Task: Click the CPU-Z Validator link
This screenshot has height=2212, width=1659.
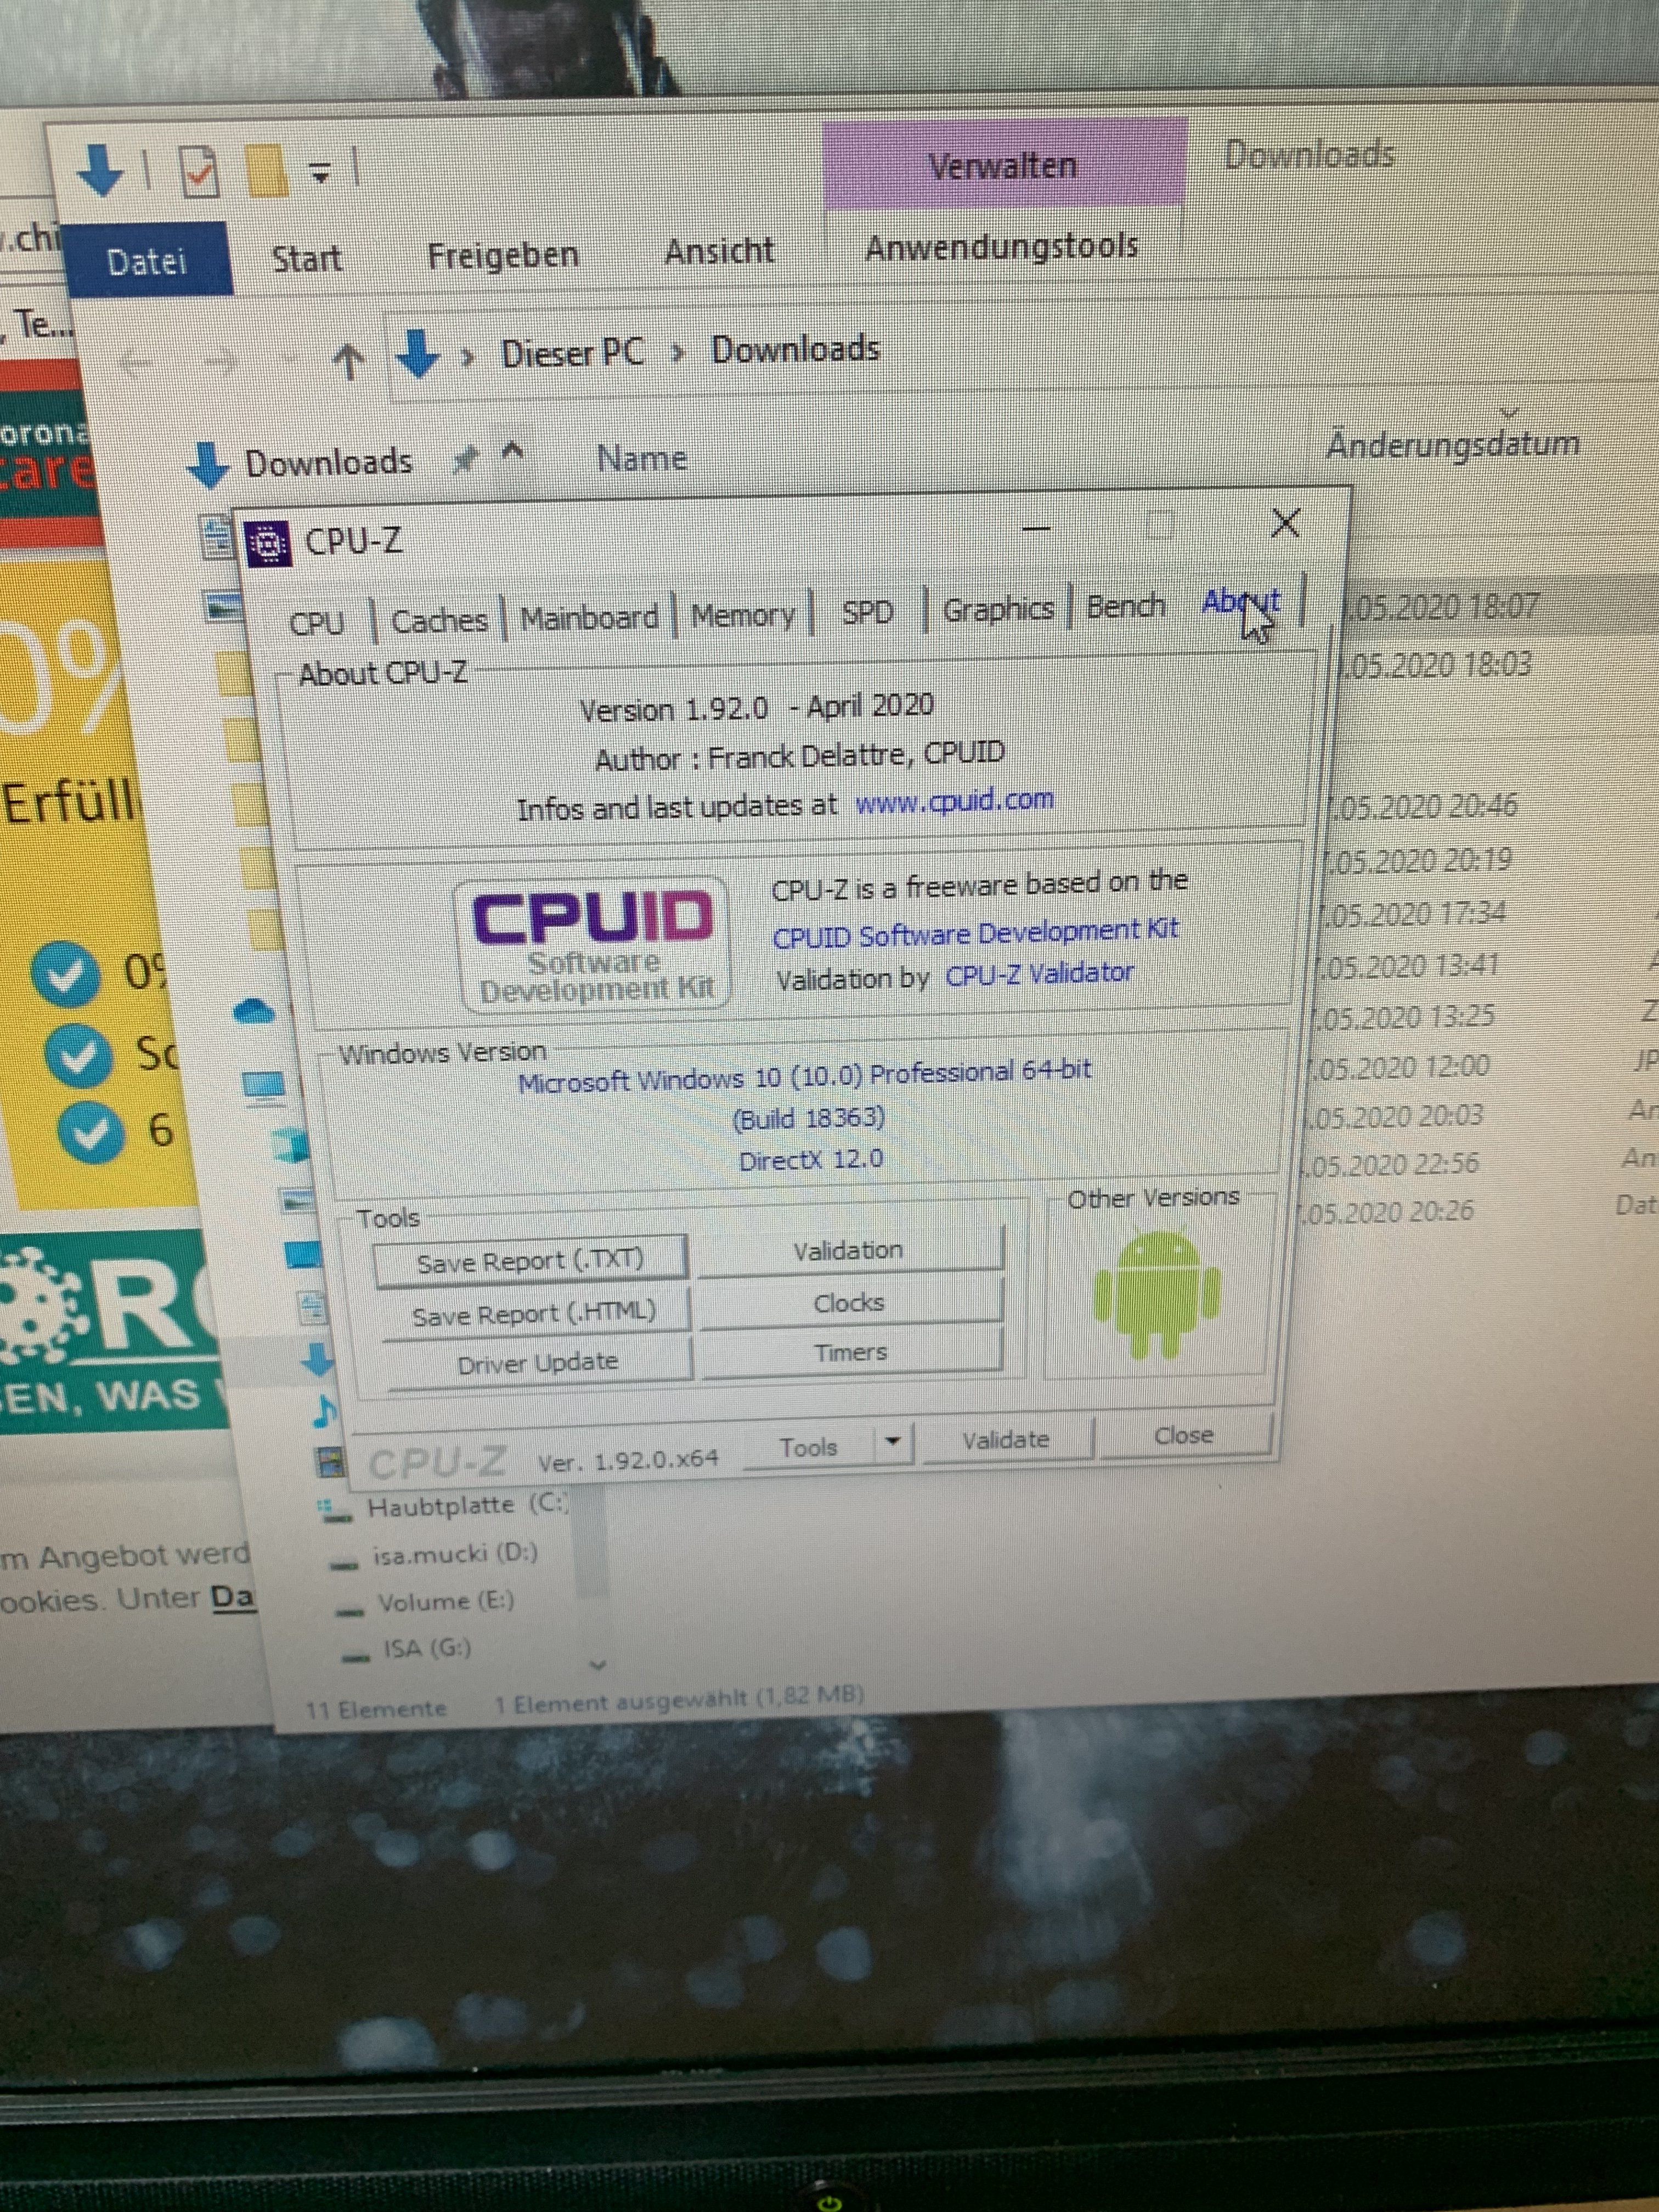Action: [1039, 973]
